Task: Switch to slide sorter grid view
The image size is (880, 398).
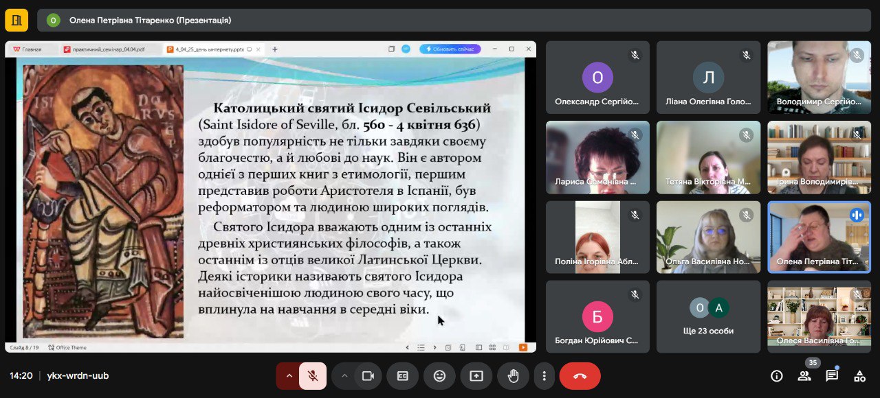Action: coord(493,347)
